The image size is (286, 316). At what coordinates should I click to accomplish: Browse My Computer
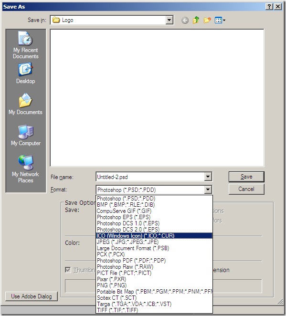[x=26, y=135]
